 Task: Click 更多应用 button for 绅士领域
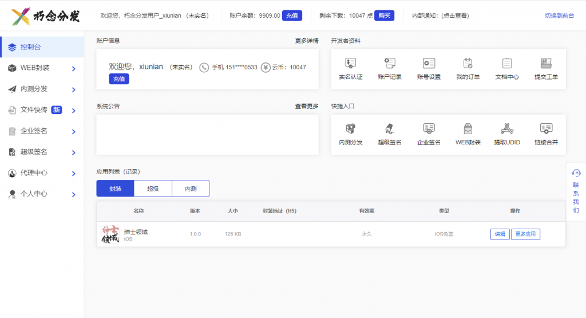pos(525,234)
